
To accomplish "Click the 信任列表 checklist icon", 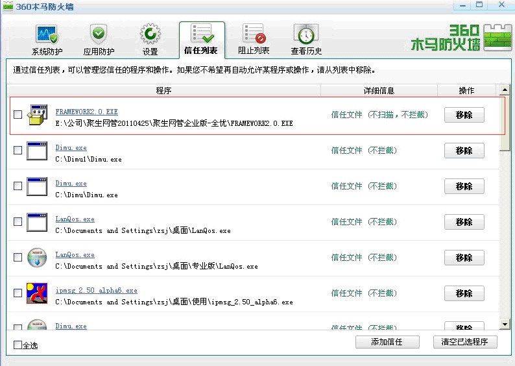I will [x=202, y=33].
